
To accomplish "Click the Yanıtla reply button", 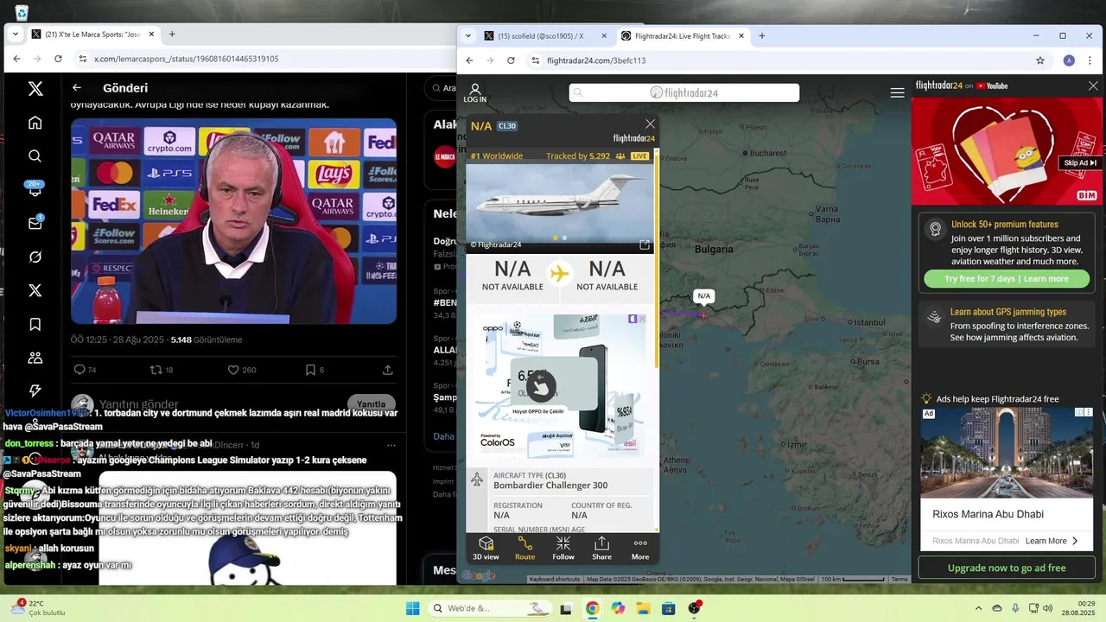I will pos(372,403).
